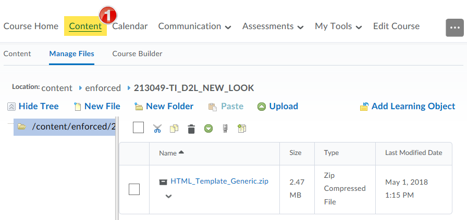
Task: Click the Upload button
Action: pyautogui.click(x=278, y=107)
